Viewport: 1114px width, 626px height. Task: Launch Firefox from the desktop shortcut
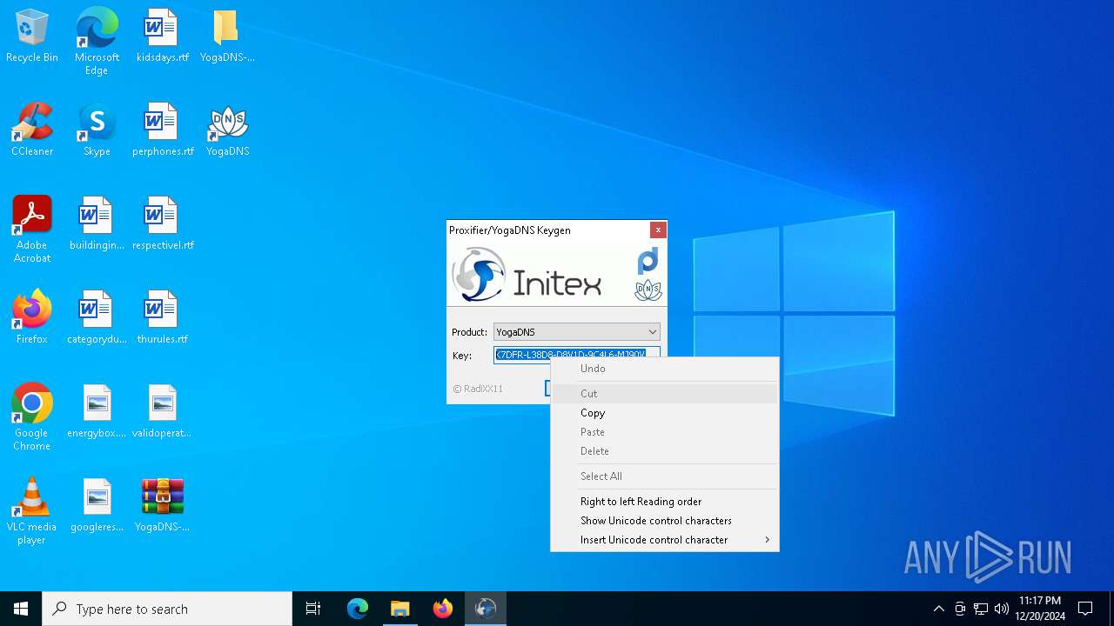(x=32, y=318)
